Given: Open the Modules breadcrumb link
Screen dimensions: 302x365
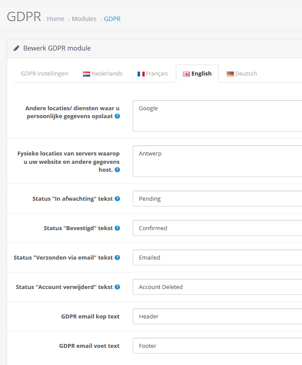Looking at the screenshot, I should click(84, 19).
